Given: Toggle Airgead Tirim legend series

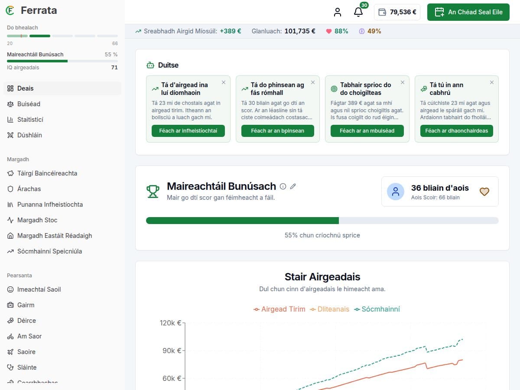Looking at the screenshot, I should [279, 309].
